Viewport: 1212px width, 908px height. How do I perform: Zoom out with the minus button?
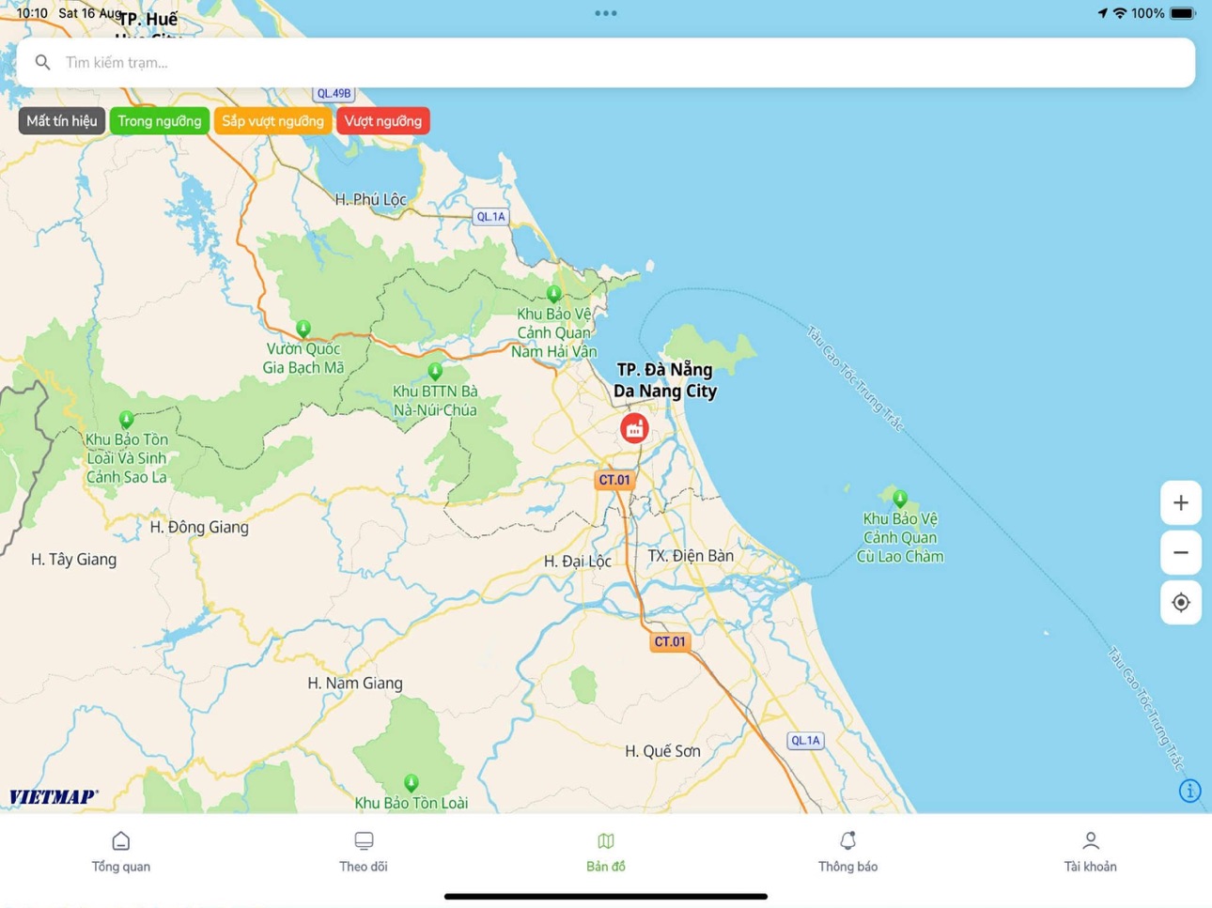tap(1181, 553)
